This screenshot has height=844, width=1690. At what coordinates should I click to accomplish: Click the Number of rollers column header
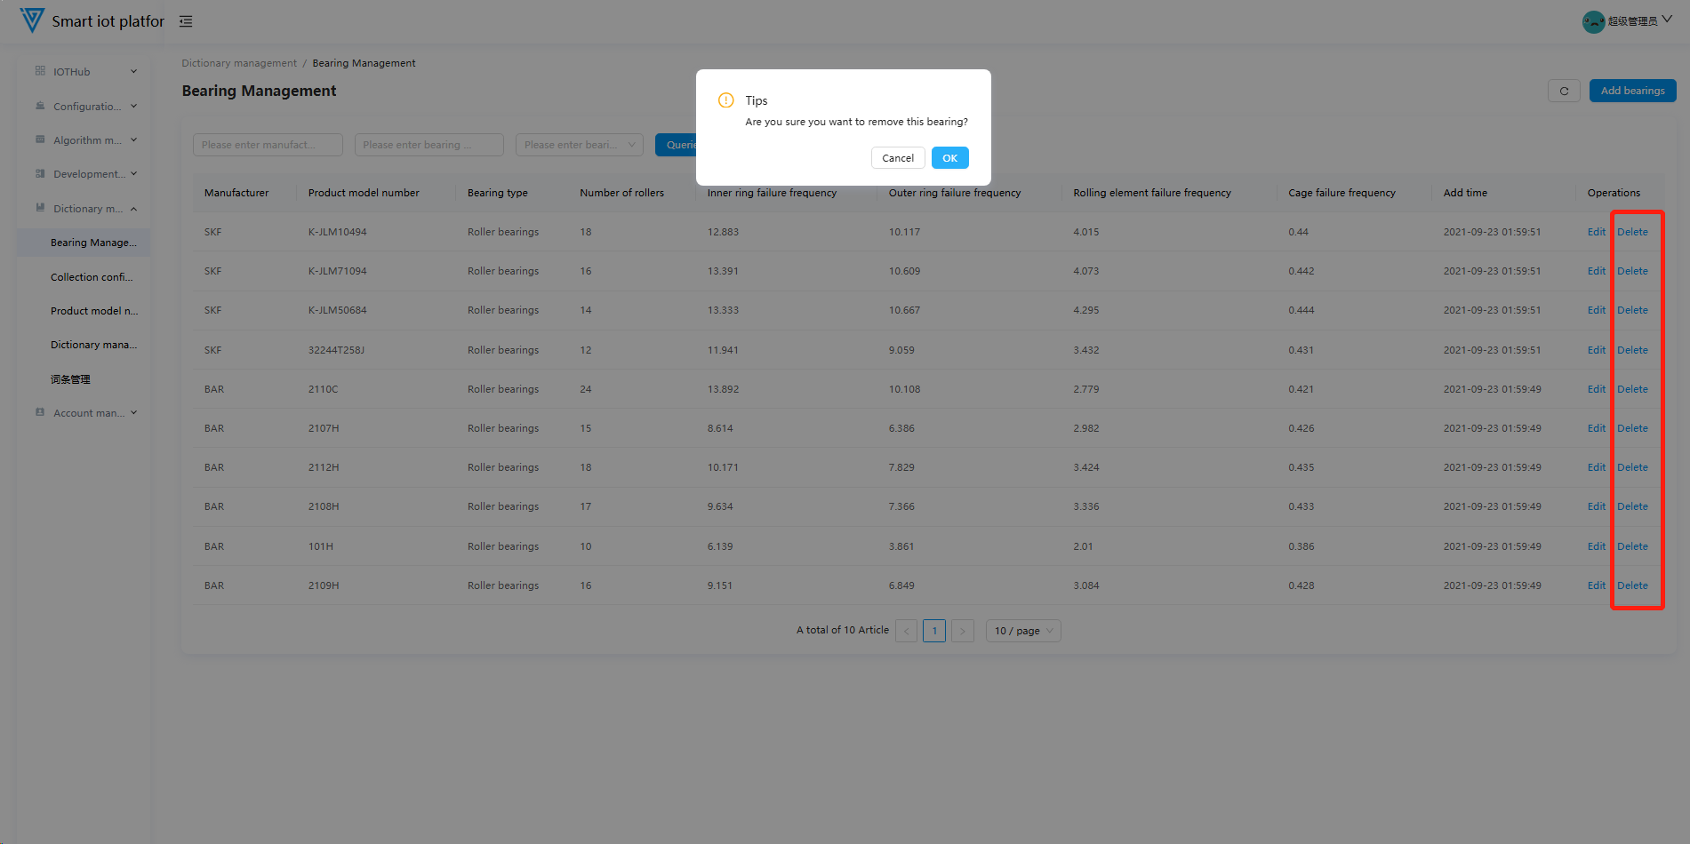[622, 193]
